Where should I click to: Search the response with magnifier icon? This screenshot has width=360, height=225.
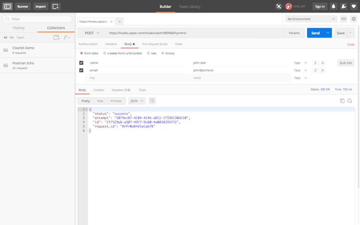350,101
